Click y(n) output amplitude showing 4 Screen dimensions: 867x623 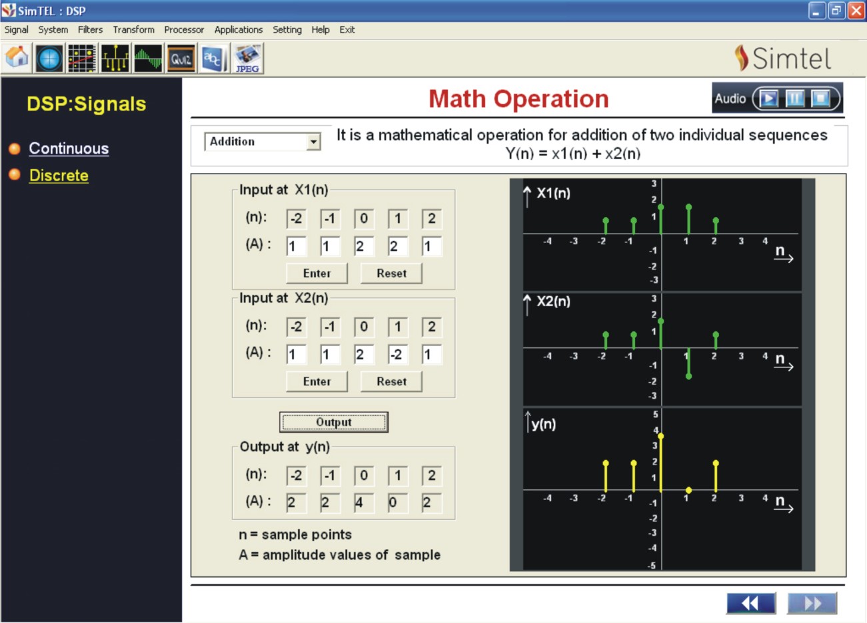coord(364,503)
